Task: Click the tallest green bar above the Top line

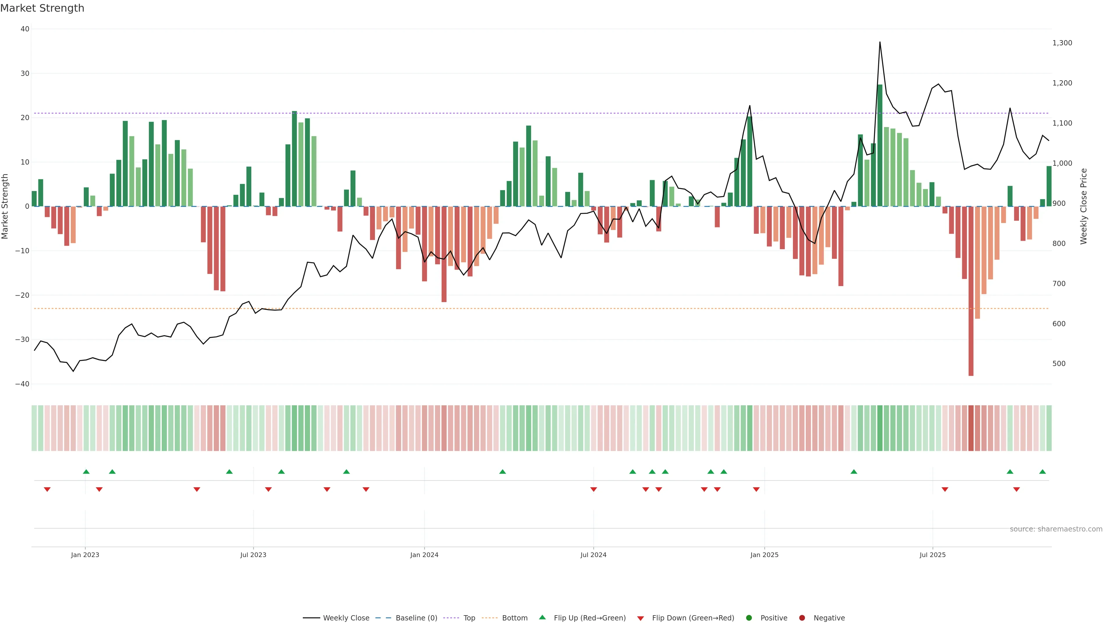Action: [x=880, y=145]
